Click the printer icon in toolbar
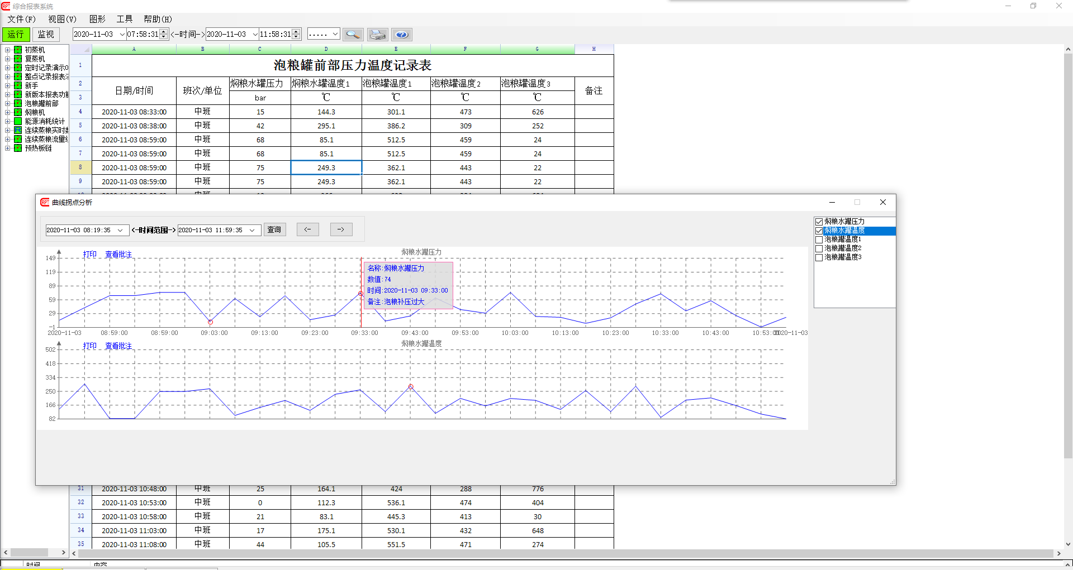This screenshot has height=570, width=1073. pyautogui.click(x=377, y=35)
